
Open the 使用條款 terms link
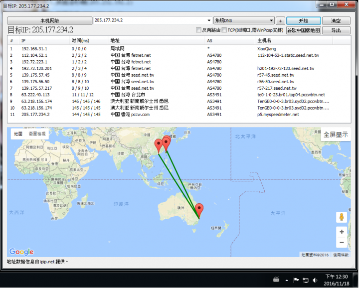click(x=341, y=255)
